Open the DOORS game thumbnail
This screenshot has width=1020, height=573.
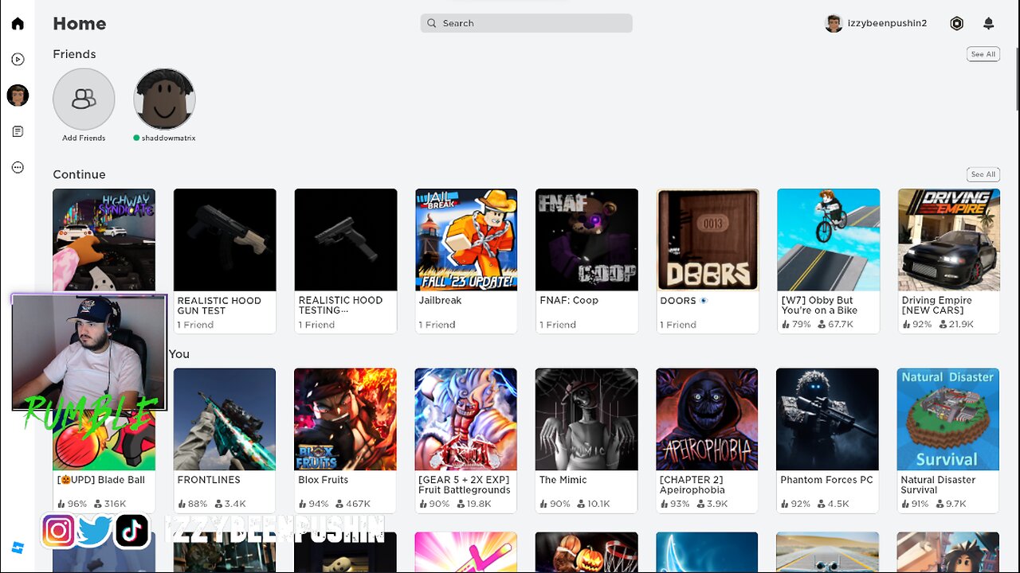[x=708, y=240]
